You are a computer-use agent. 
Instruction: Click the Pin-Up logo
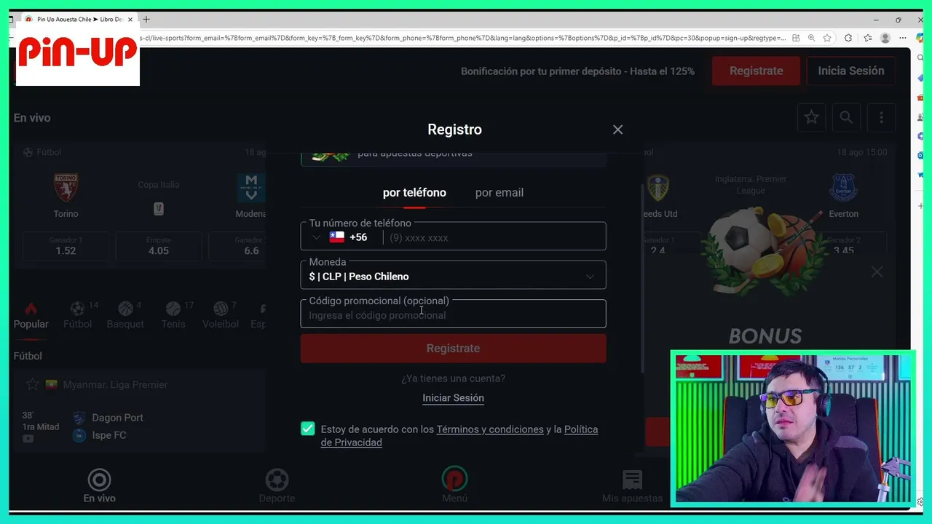78,55
